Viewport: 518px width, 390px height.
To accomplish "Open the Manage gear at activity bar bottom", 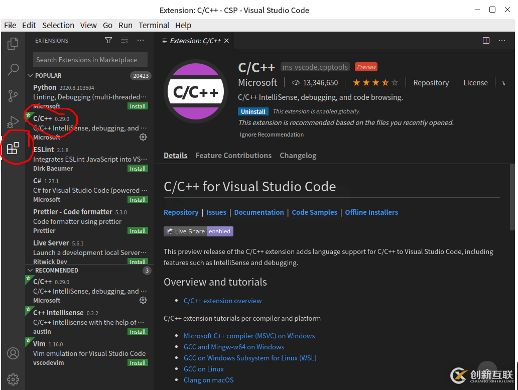I will point(13,379).
